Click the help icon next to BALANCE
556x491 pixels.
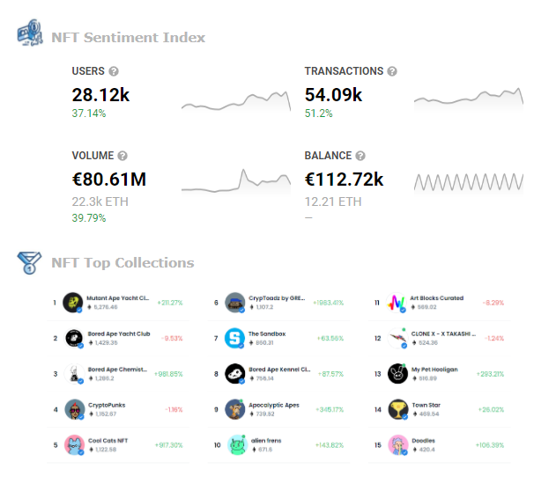[x=360, y=156]
